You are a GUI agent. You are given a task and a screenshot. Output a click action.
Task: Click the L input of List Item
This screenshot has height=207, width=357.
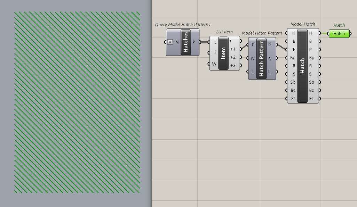coord(215,42)
